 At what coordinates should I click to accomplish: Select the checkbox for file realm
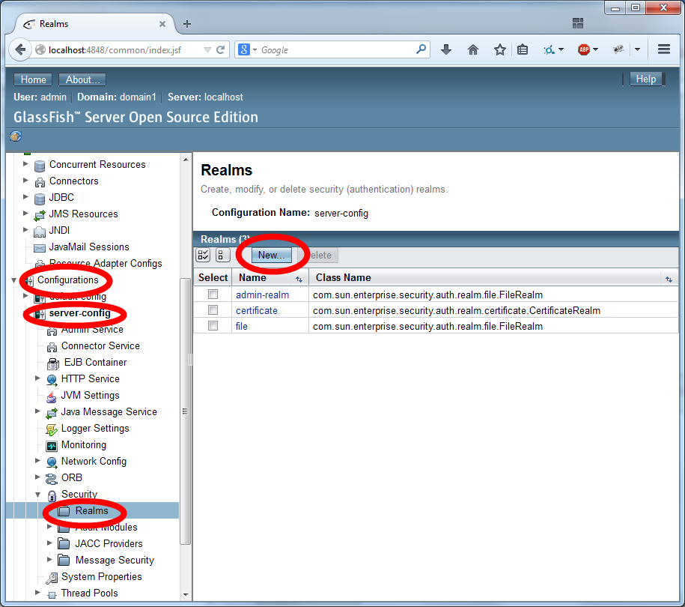(x=213, y=326)
